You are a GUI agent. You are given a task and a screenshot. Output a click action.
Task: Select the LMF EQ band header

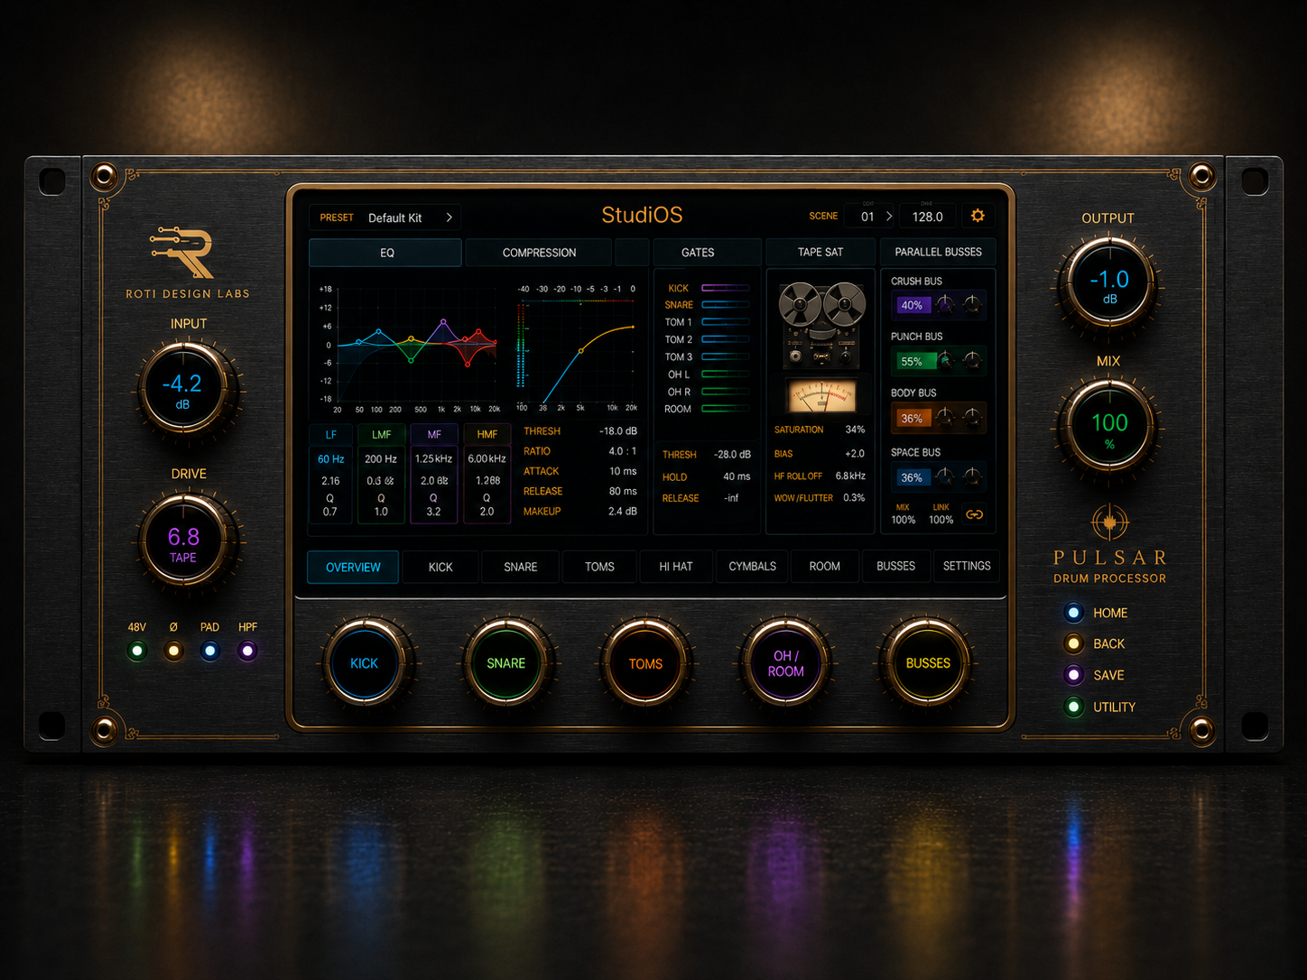click(382, 434)
